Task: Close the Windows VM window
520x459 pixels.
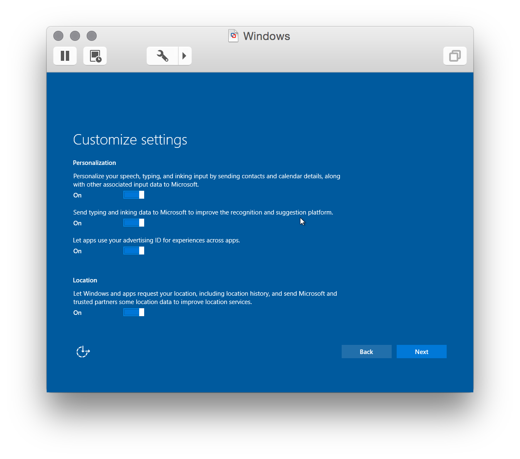Action: [58, 36]
